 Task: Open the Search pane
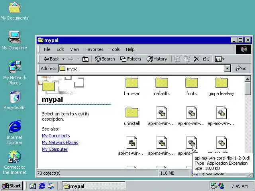pyautogui.click(x=105, y=59)
